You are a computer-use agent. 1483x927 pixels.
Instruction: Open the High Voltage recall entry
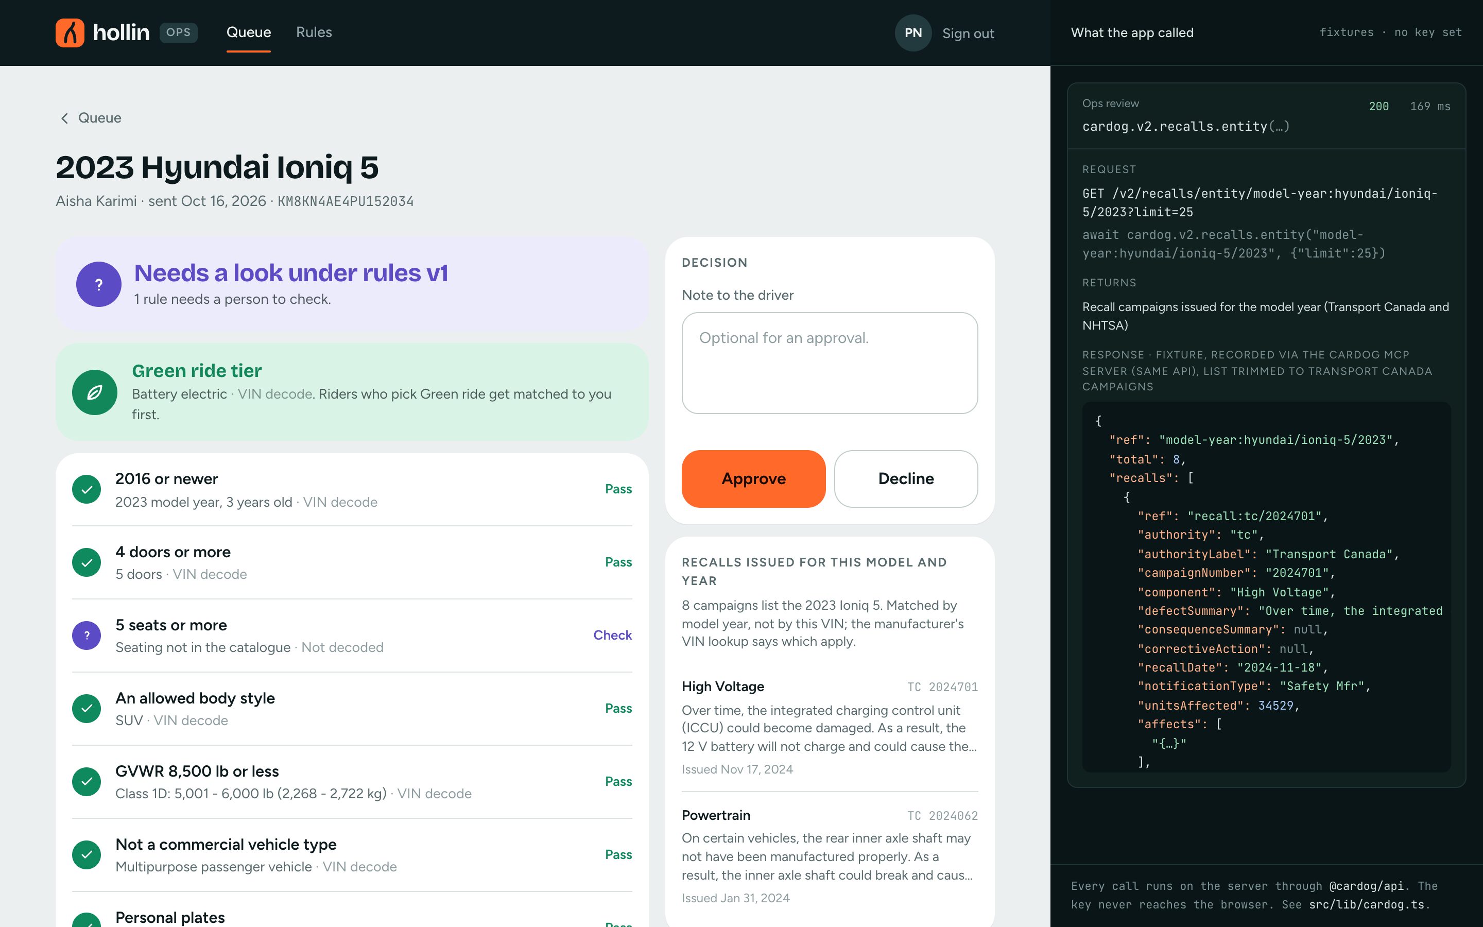tap(830, 727)
